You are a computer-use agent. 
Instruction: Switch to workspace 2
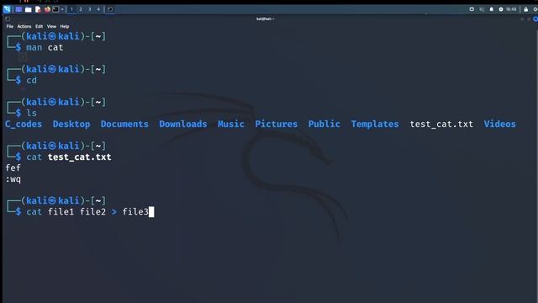tap(81, 9)
